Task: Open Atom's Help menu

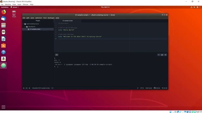Action: point(57,18)
